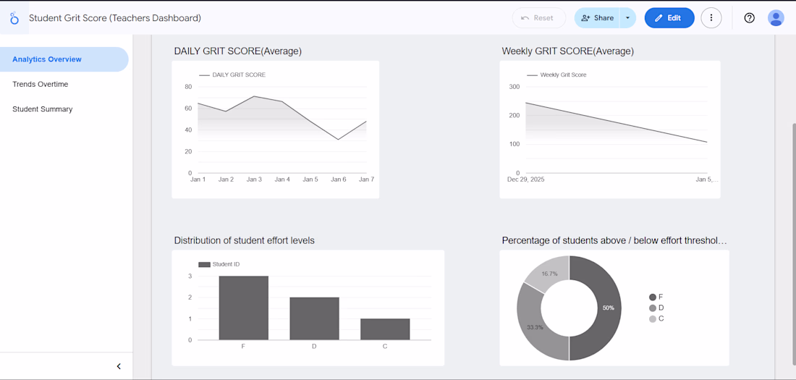Select the Analytics Overview page
Viewport: 796px width, 380px height.
(x=47, y=59)
